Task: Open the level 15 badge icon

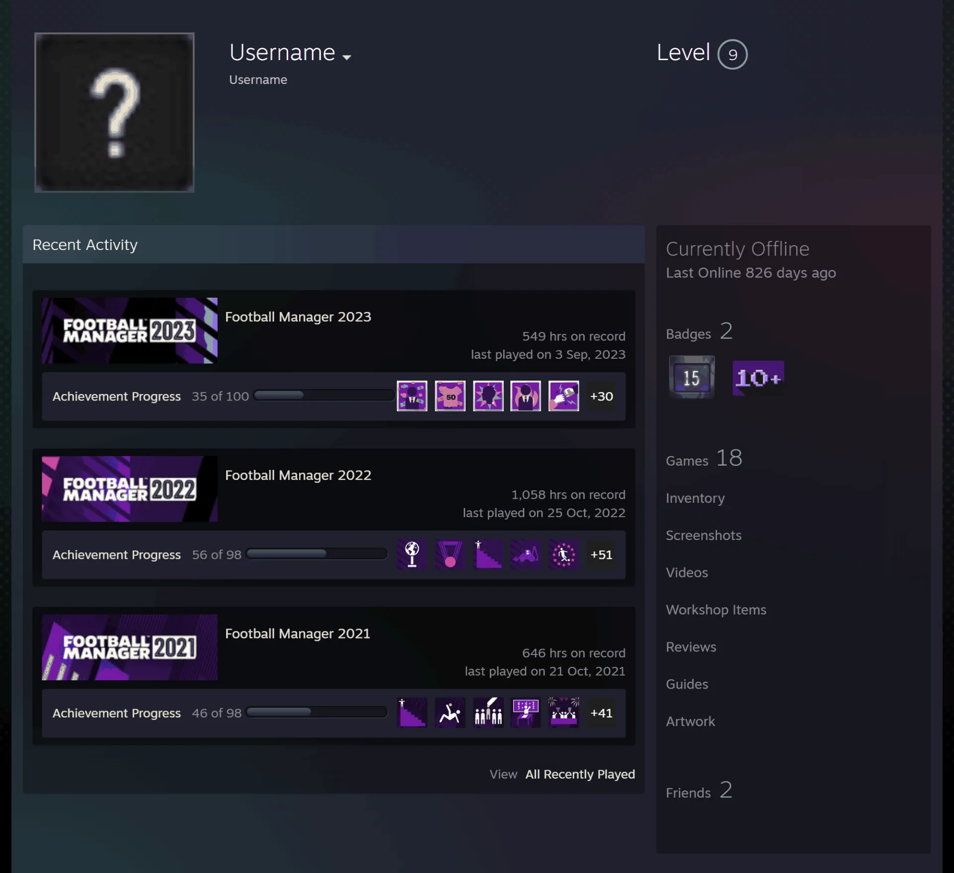Action: [692, 377]
